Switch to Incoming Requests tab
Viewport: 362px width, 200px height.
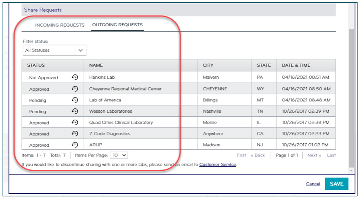click(60, 25)
